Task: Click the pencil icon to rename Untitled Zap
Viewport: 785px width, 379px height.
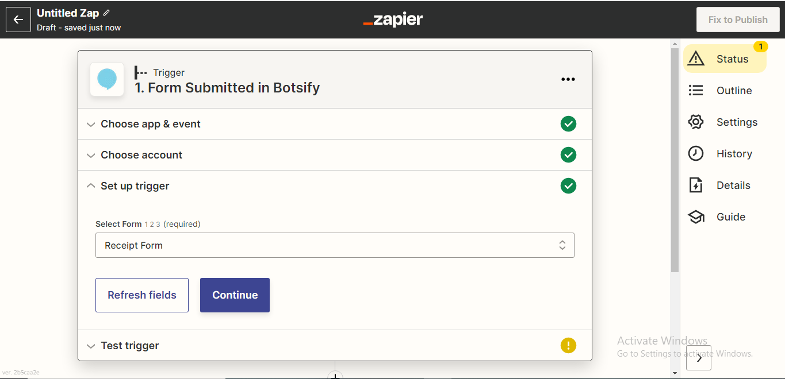Action: click(x=106, y=13)
